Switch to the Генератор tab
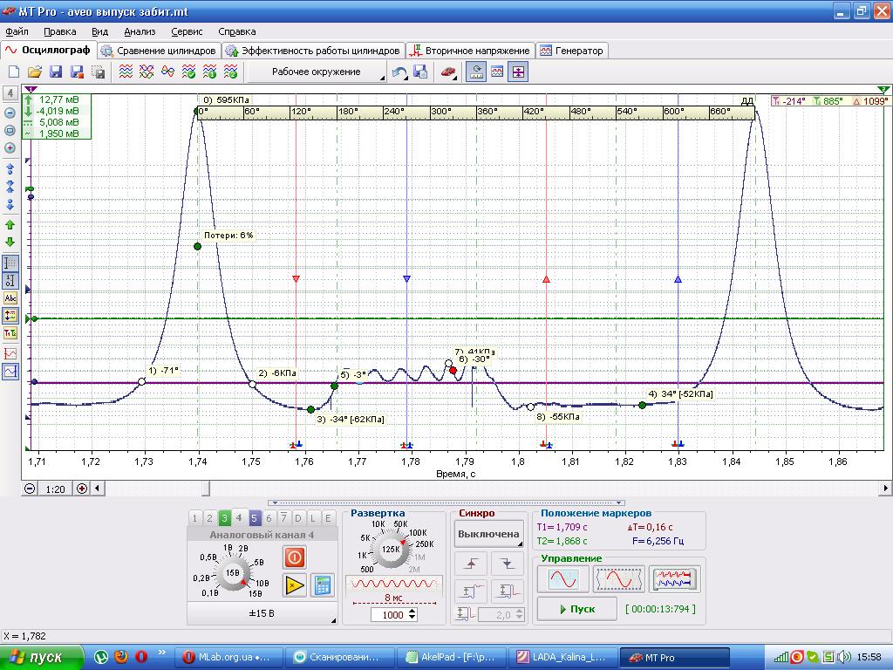This screenshot has height=670, width=893. (572, 51)
